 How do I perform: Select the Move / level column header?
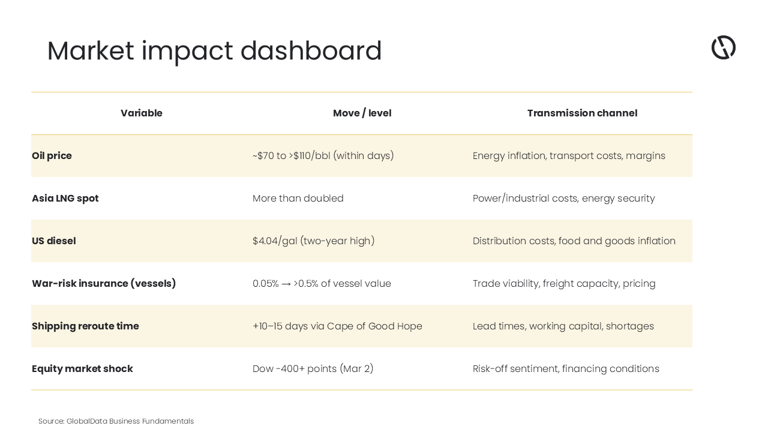[362, 113]
